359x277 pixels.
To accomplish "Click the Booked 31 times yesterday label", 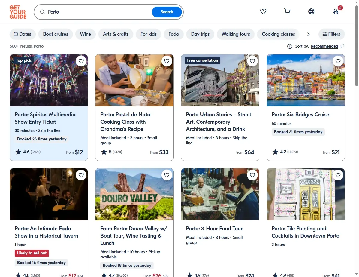I will pyautogui.click(x=298, y=132).
